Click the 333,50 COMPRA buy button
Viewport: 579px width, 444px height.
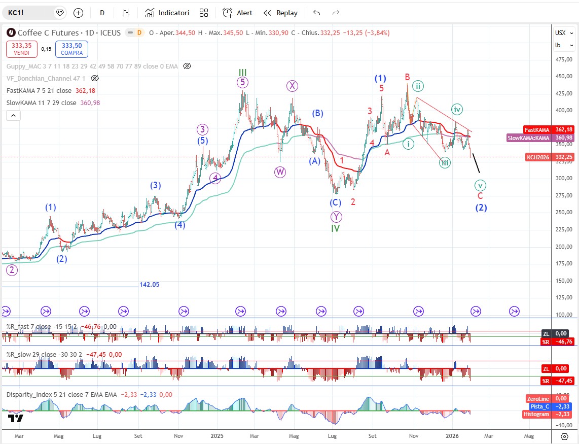71,49
